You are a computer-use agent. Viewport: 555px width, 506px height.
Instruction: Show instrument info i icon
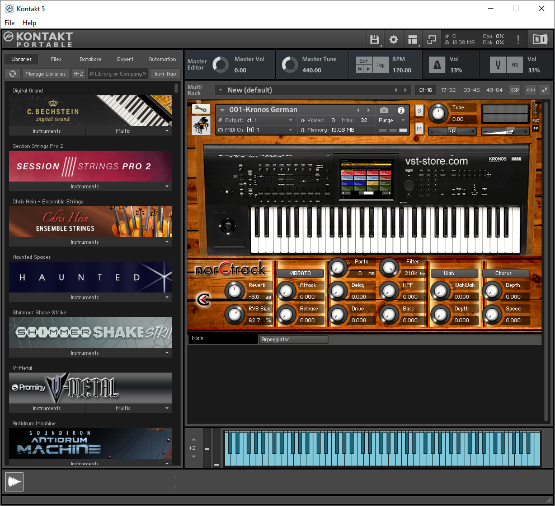(401, 110)
